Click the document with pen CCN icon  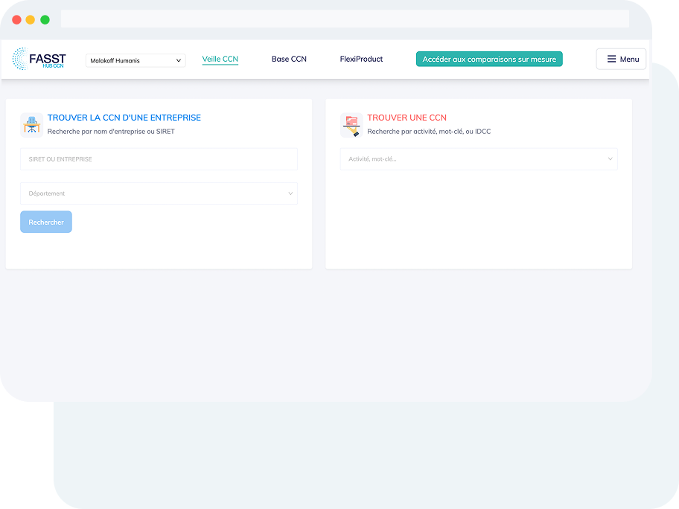351,125
